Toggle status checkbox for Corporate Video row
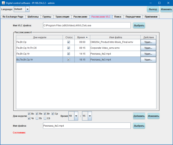Viewport: 173px width, 145px height. tap(69, 48)
